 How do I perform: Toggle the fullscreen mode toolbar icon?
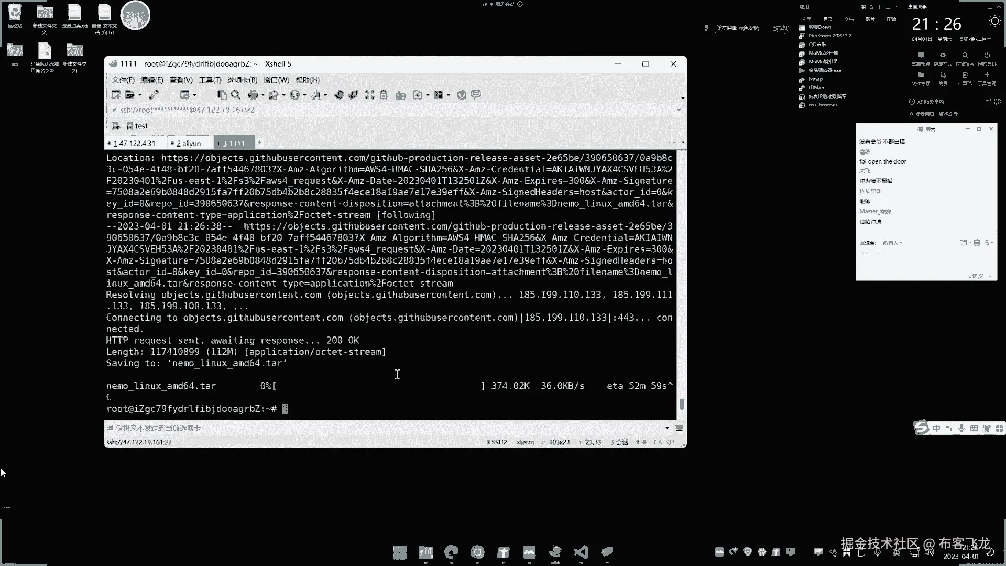369,95
